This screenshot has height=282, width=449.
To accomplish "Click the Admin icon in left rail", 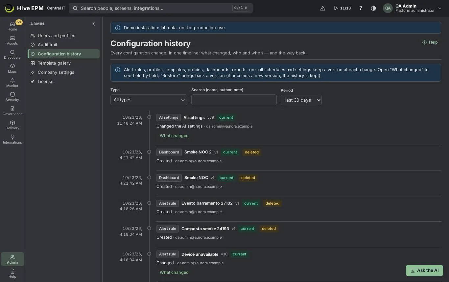I will tap(12, 259).
